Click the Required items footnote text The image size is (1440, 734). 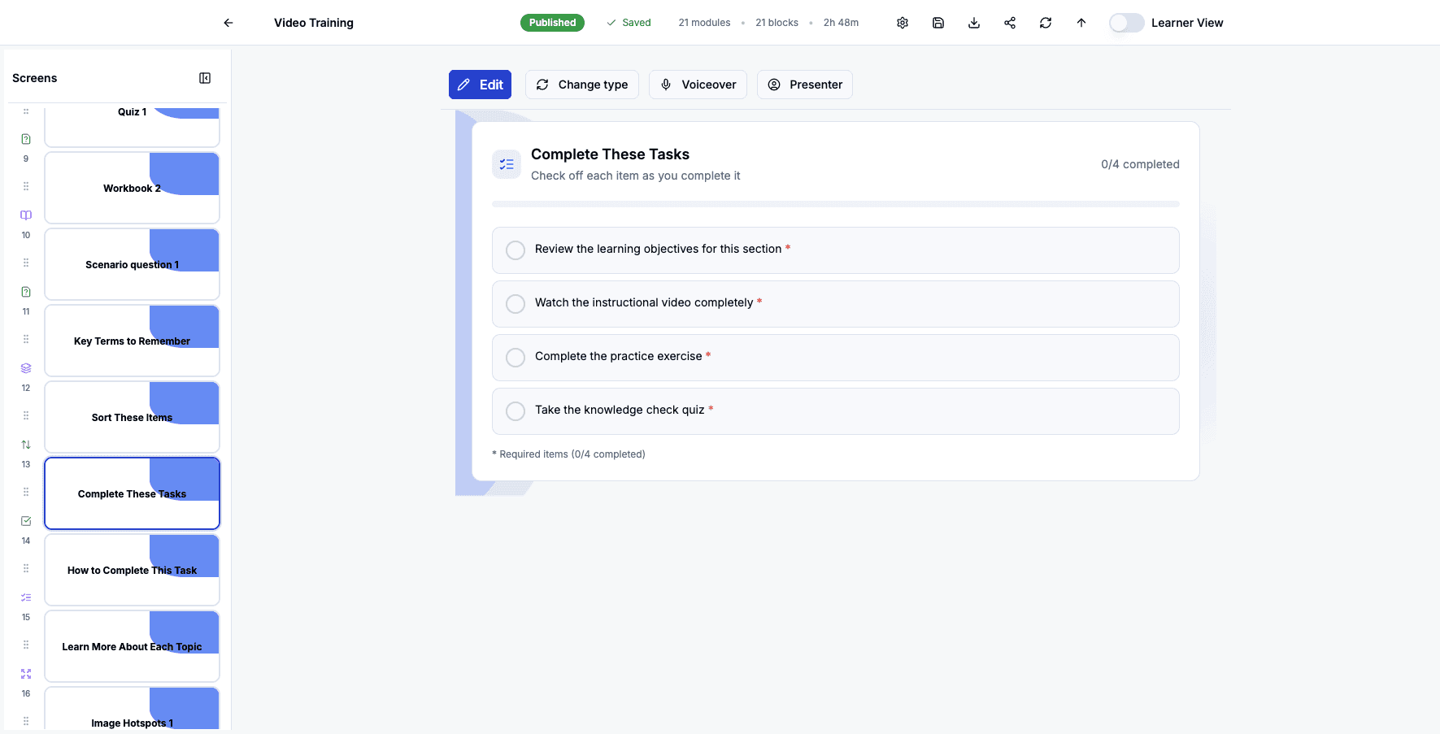(568, 454)
